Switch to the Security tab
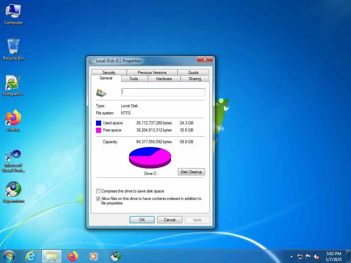Viewport: 351px width, 263px height. point(109,73)
